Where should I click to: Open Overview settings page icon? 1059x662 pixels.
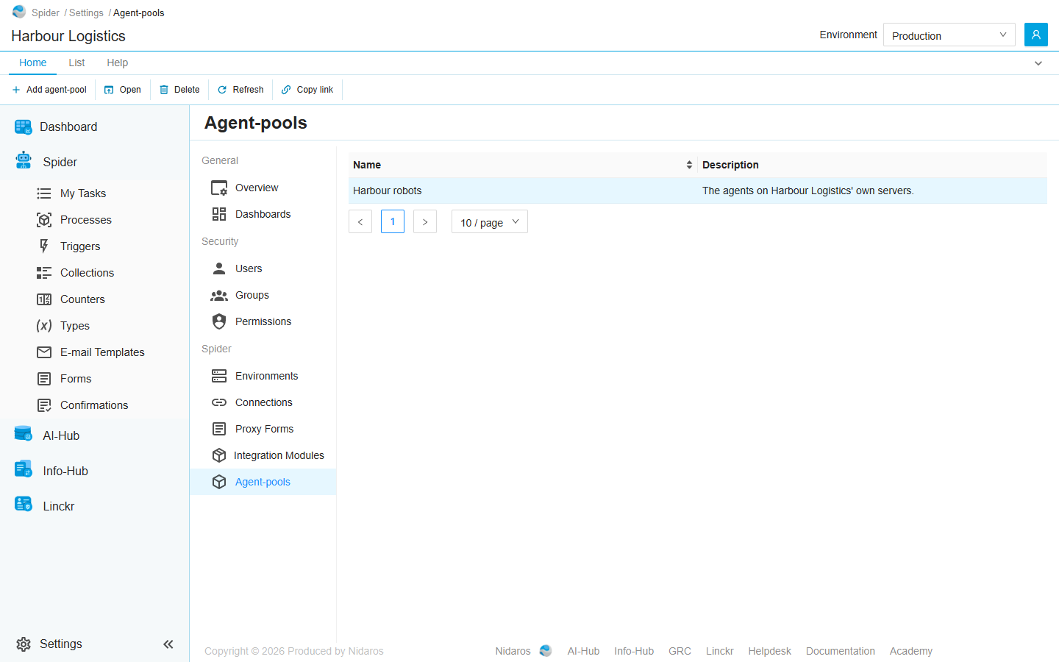219,188
